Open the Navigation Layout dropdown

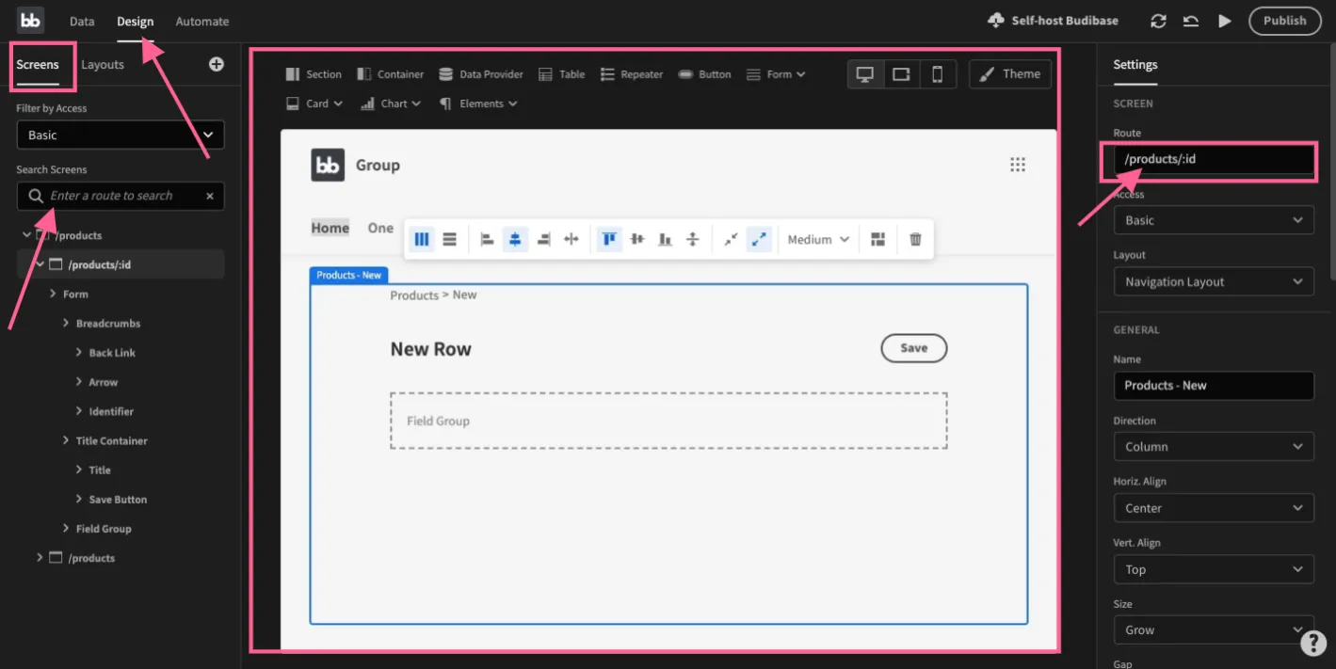(x=1214, y=281)
